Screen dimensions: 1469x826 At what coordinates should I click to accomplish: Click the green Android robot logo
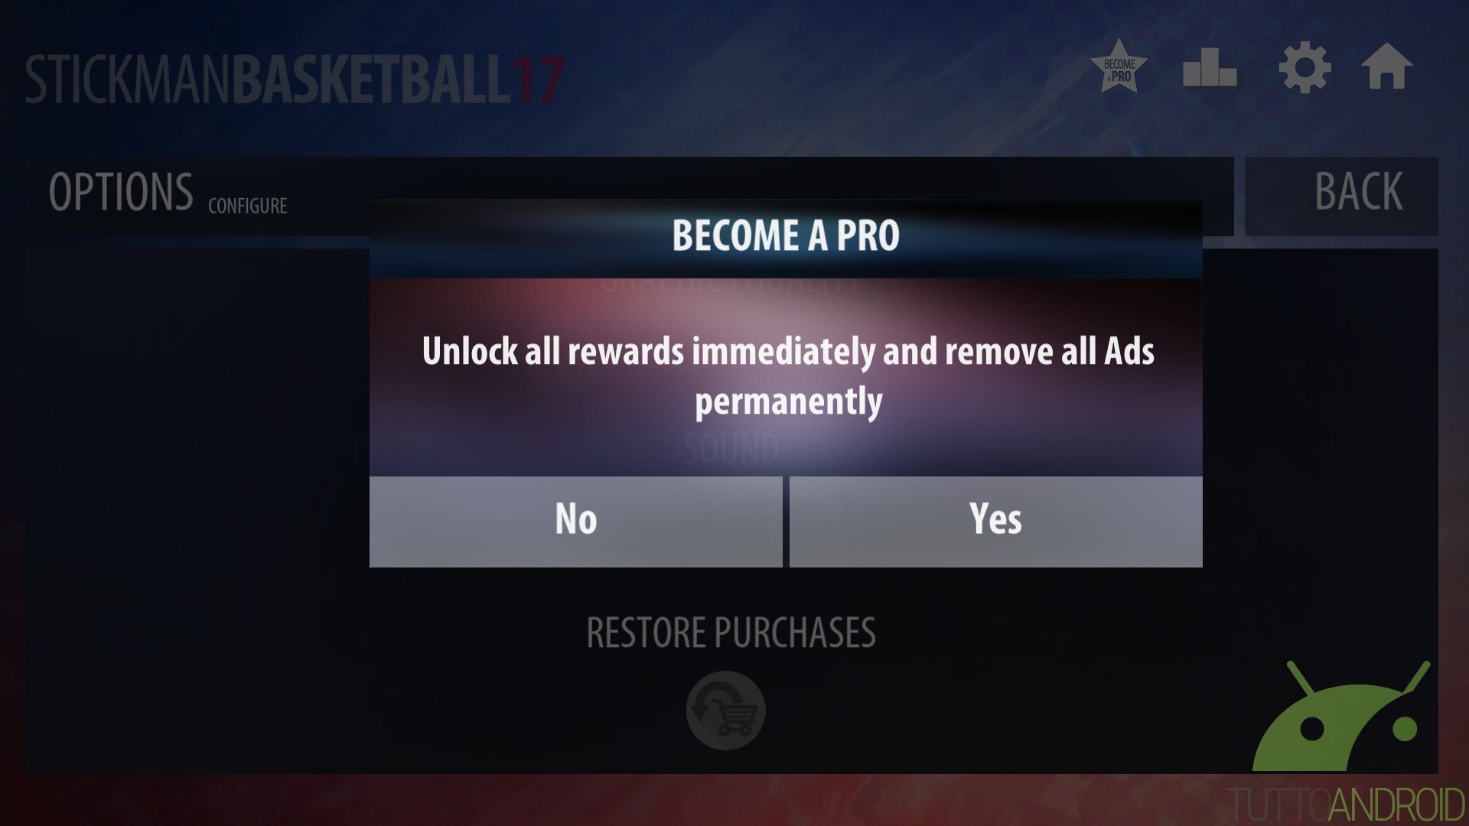pyautogui.click(x=1341, y=717)
